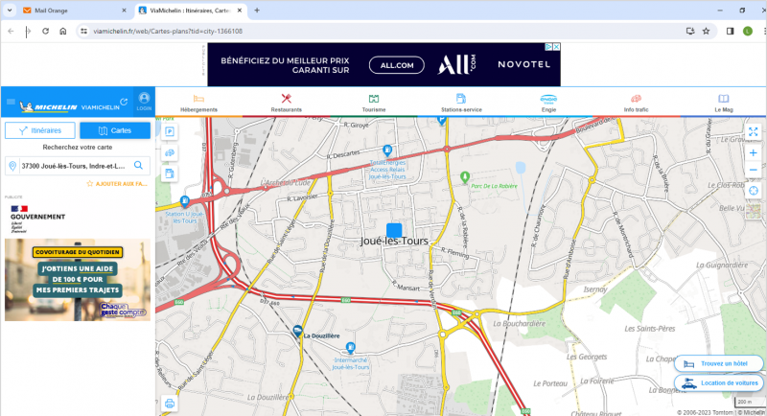Select the Cartes tab
Image resolution: width=767 pixels, height=416 pixels.
[115, 130]
